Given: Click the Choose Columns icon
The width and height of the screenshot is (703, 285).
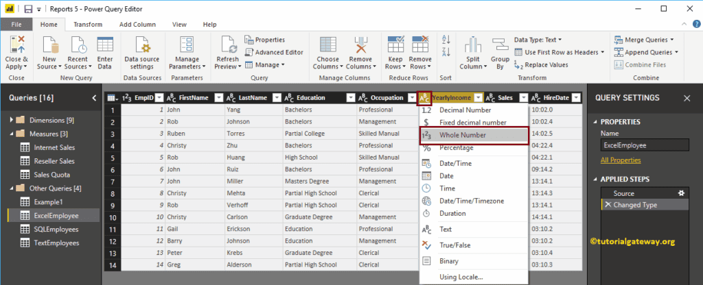Looking at the screenshot, I should [327, 45].
